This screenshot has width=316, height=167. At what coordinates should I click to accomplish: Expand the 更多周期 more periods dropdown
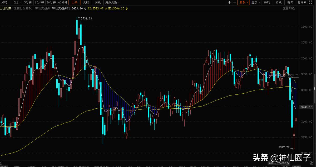[x=112, y=2]
